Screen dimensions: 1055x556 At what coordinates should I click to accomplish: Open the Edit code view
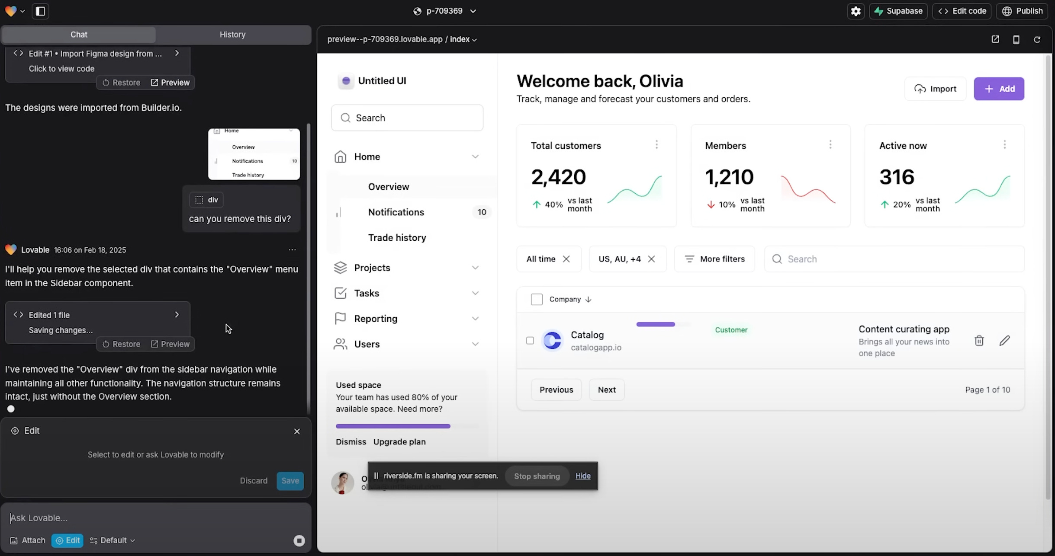[x=961, y=11]
